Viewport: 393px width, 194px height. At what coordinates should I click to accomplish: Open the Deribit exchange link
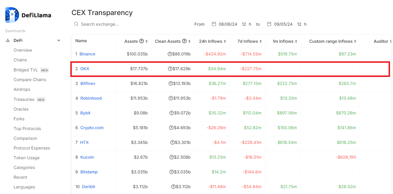[89, 187]
